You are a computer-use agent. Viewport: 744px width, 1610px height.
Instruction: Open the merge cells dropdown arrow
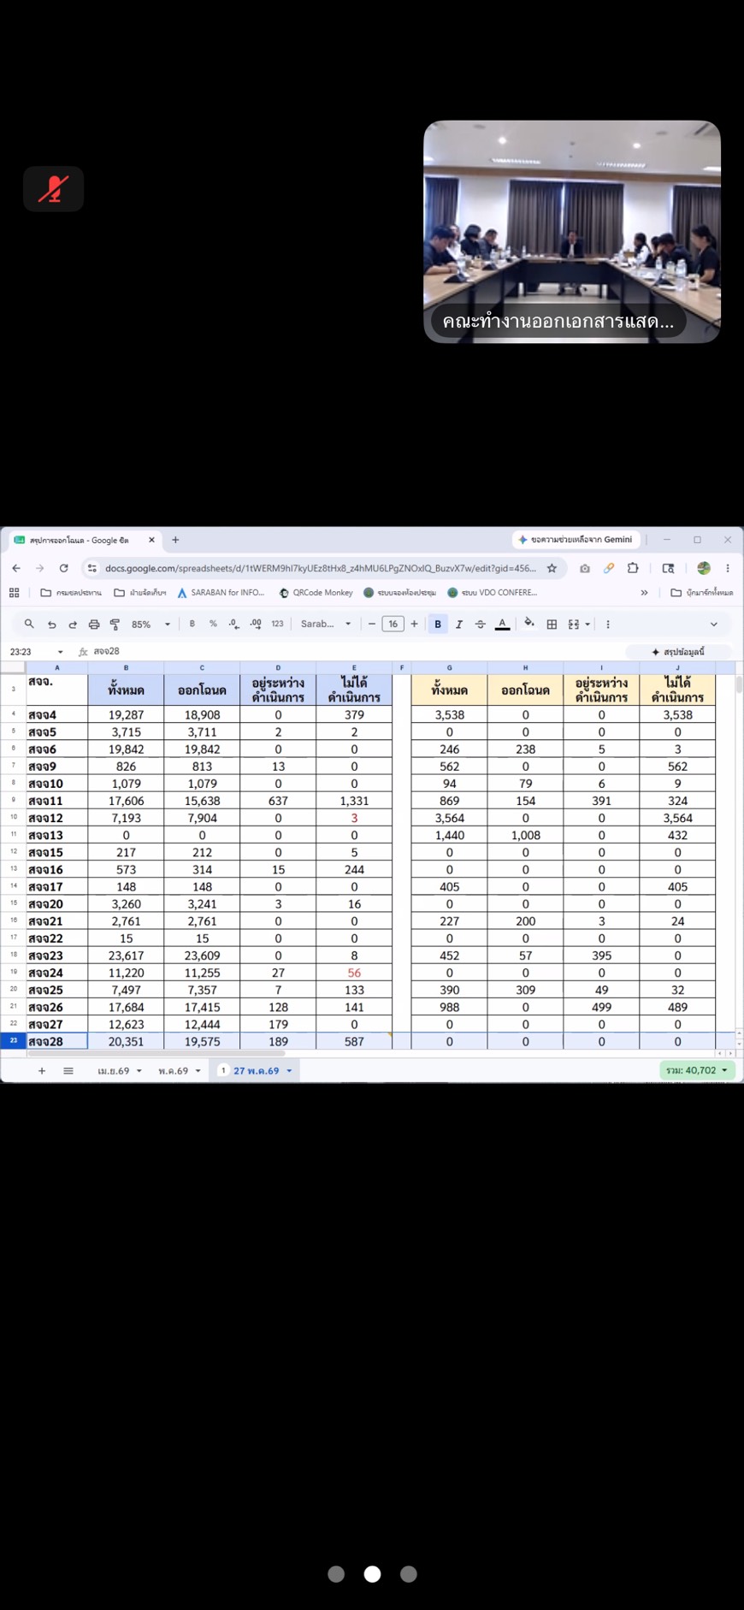588,624
